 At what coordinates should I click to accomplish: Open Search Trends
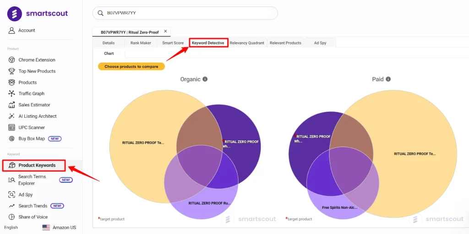[33, 206]
